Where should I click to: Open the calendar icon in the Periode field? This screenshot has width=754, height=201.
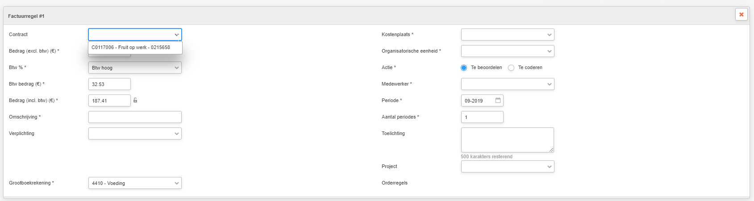point(498,100)
